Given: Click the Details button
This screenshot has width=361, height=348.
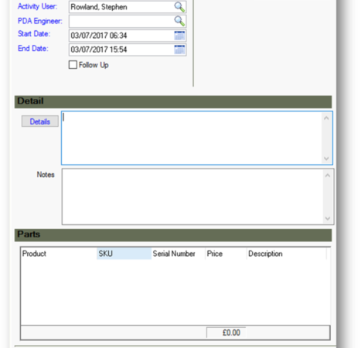Looking at the screenshot, I should (x=40, y=121).
